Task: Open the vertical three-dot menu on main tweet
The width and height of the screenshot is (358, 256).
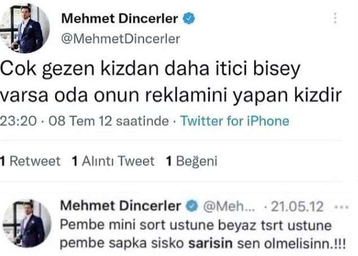Action: click(x=336, y=18)
